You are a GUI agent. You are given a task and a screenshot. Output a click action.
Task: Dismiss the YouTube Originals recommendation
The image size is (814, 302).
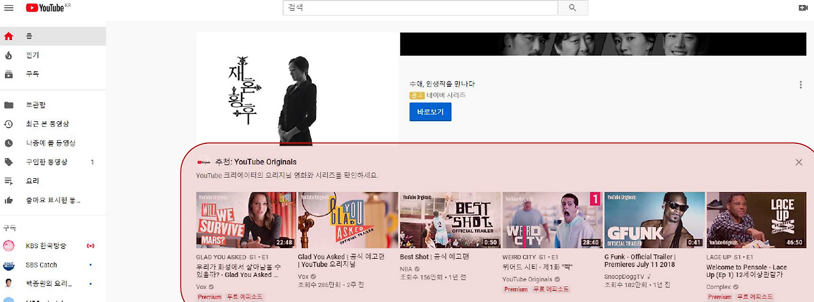(799, 162)
